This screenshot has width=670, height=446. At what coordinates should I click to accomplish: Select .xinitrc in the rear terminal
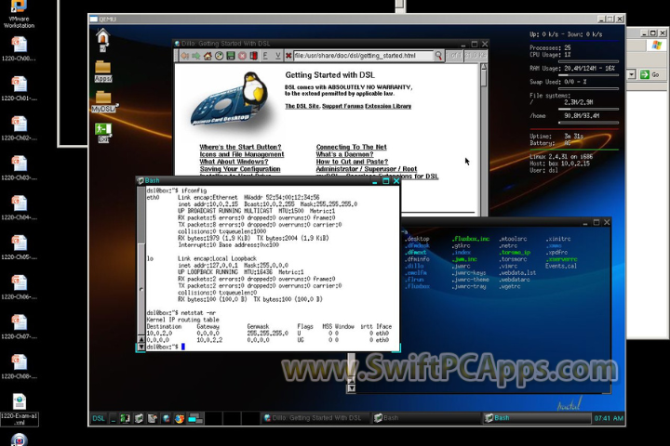(557, 239)
